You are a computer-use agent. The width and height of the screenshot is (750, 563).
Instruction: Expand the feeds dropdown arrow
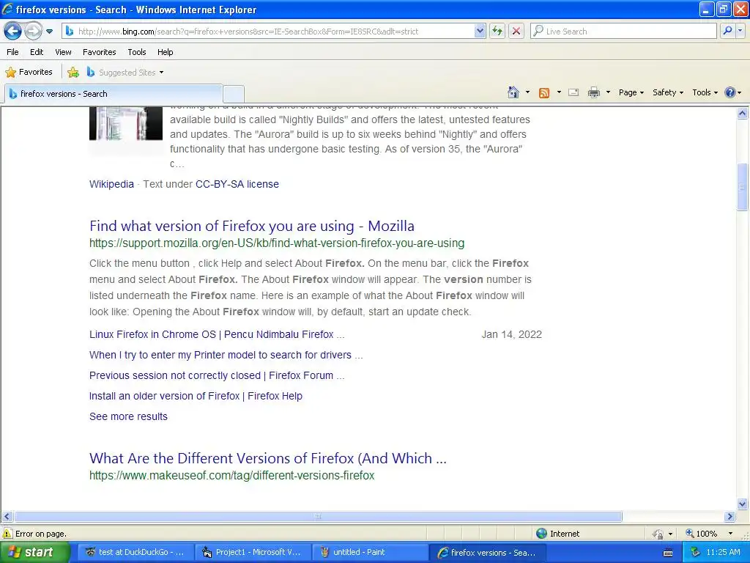click(x=559, y=92)
